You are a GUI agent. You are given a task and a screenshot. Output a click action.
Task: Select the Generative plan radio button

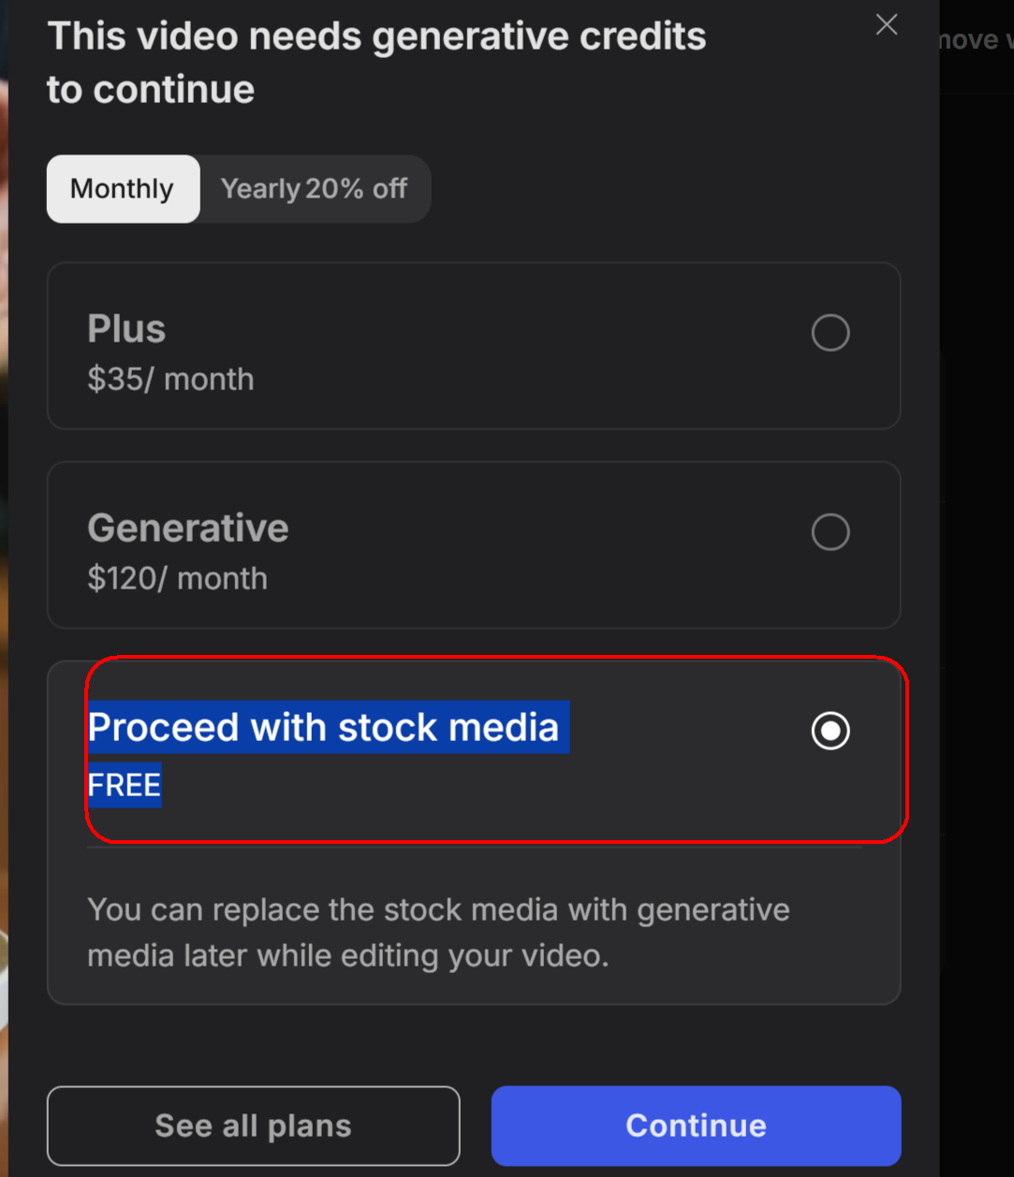point(830,532)
